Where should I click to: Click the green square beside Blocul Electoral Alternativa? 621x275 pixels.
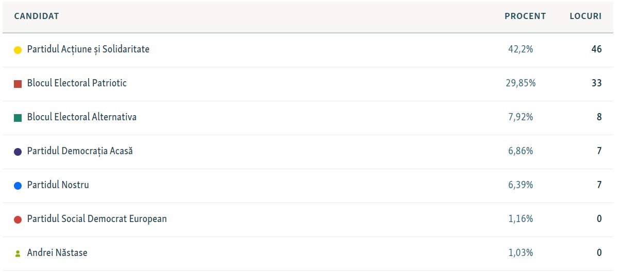[18, 118]
